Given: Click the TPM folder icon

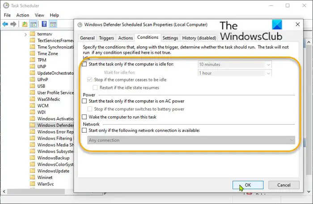Looking at the screenshot, I should (x=32, y=60).
